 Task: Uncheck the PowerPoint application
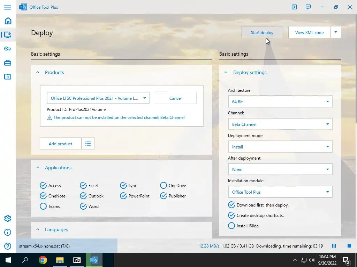pyautogui.click(x=135, y=196)
